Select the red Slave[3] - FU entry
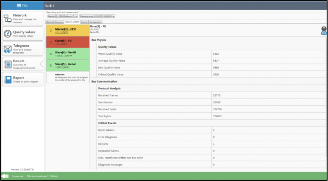 pos(68,42)
